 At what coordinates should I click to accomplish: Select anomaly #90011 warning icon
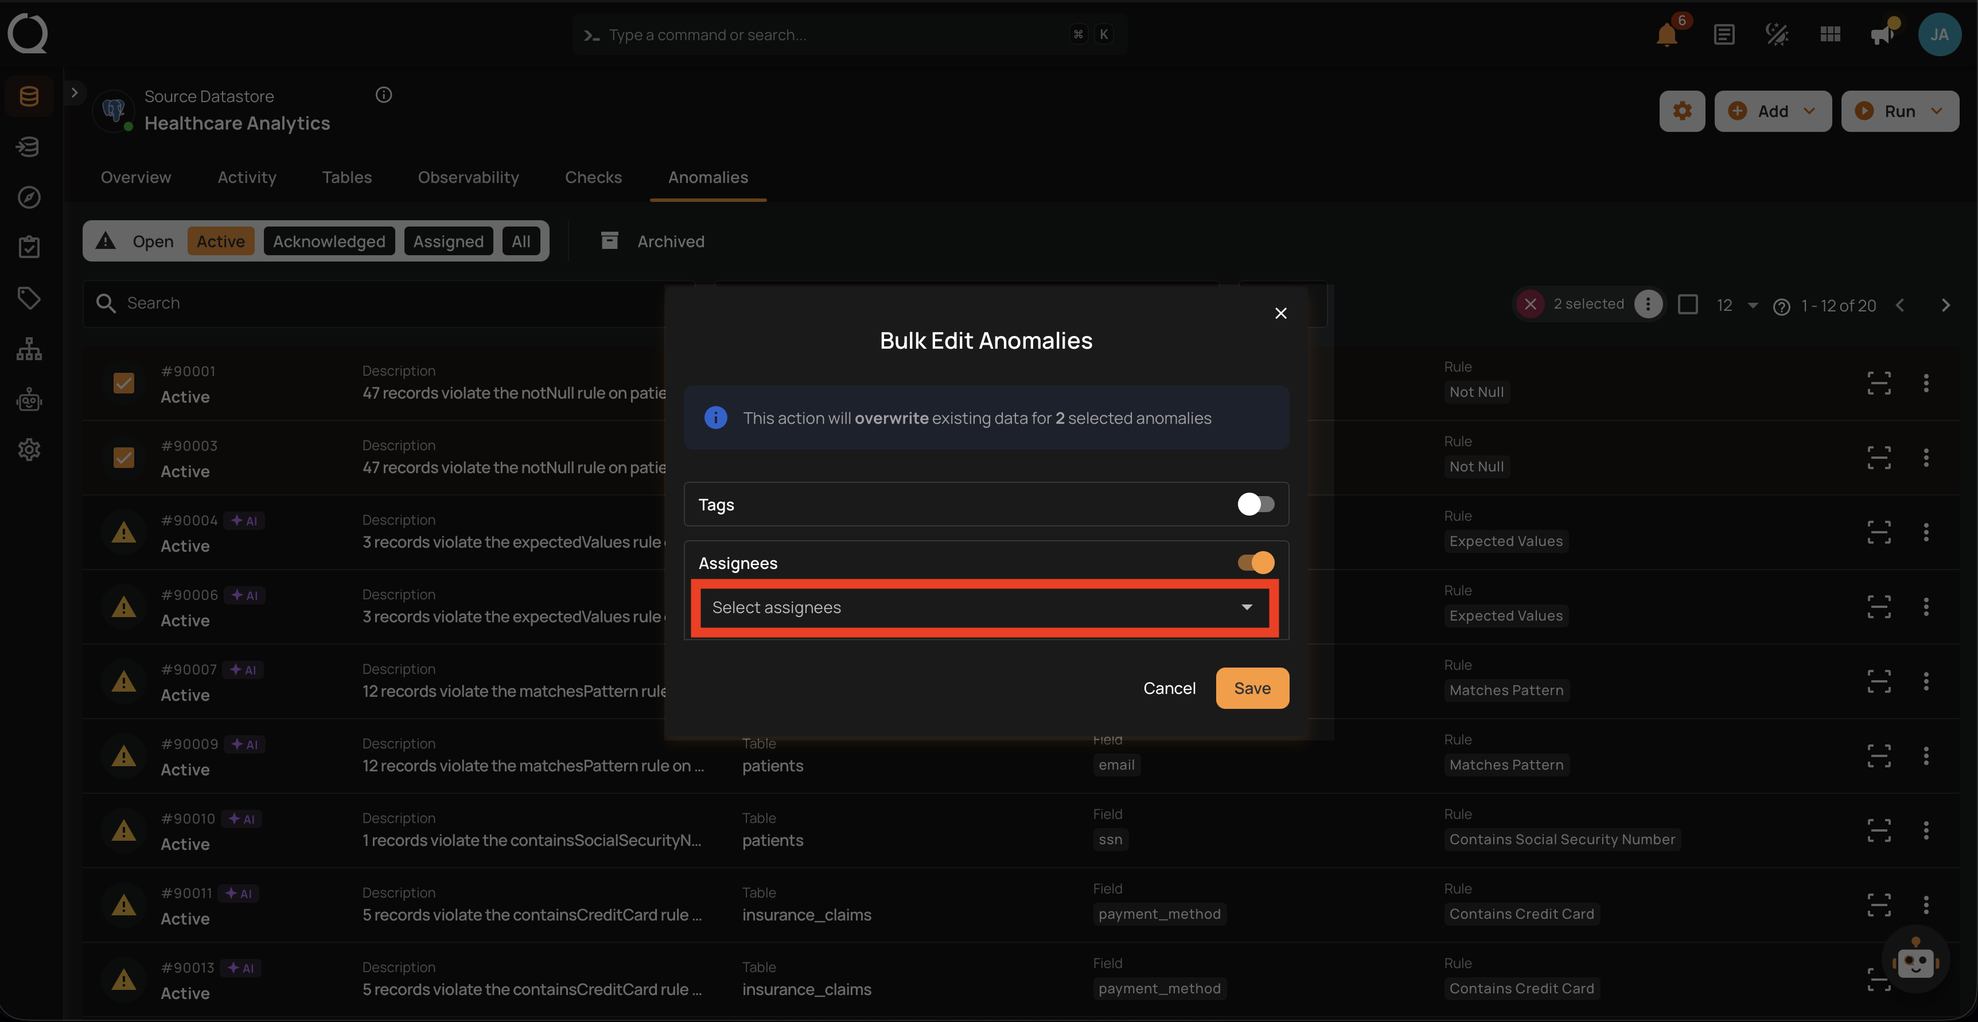click(124, 904)
